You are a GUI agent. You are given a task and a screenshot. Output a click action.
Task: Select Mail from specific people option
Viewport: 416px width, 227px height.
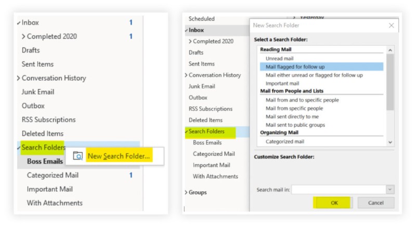click(x=294, y=108)
